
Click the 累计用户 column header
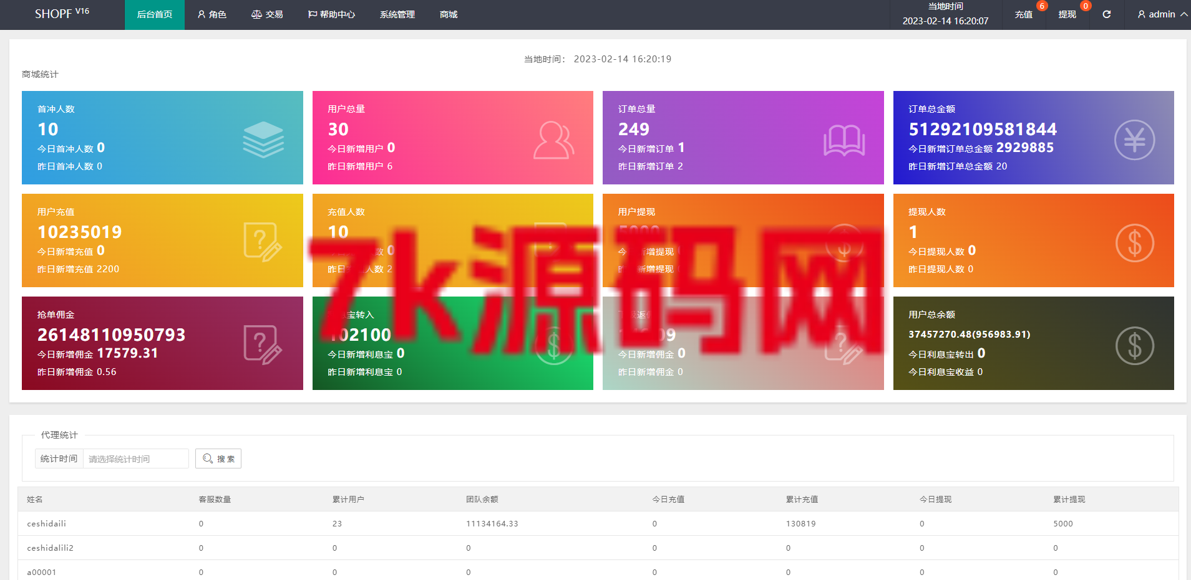[x=348, y=499]
